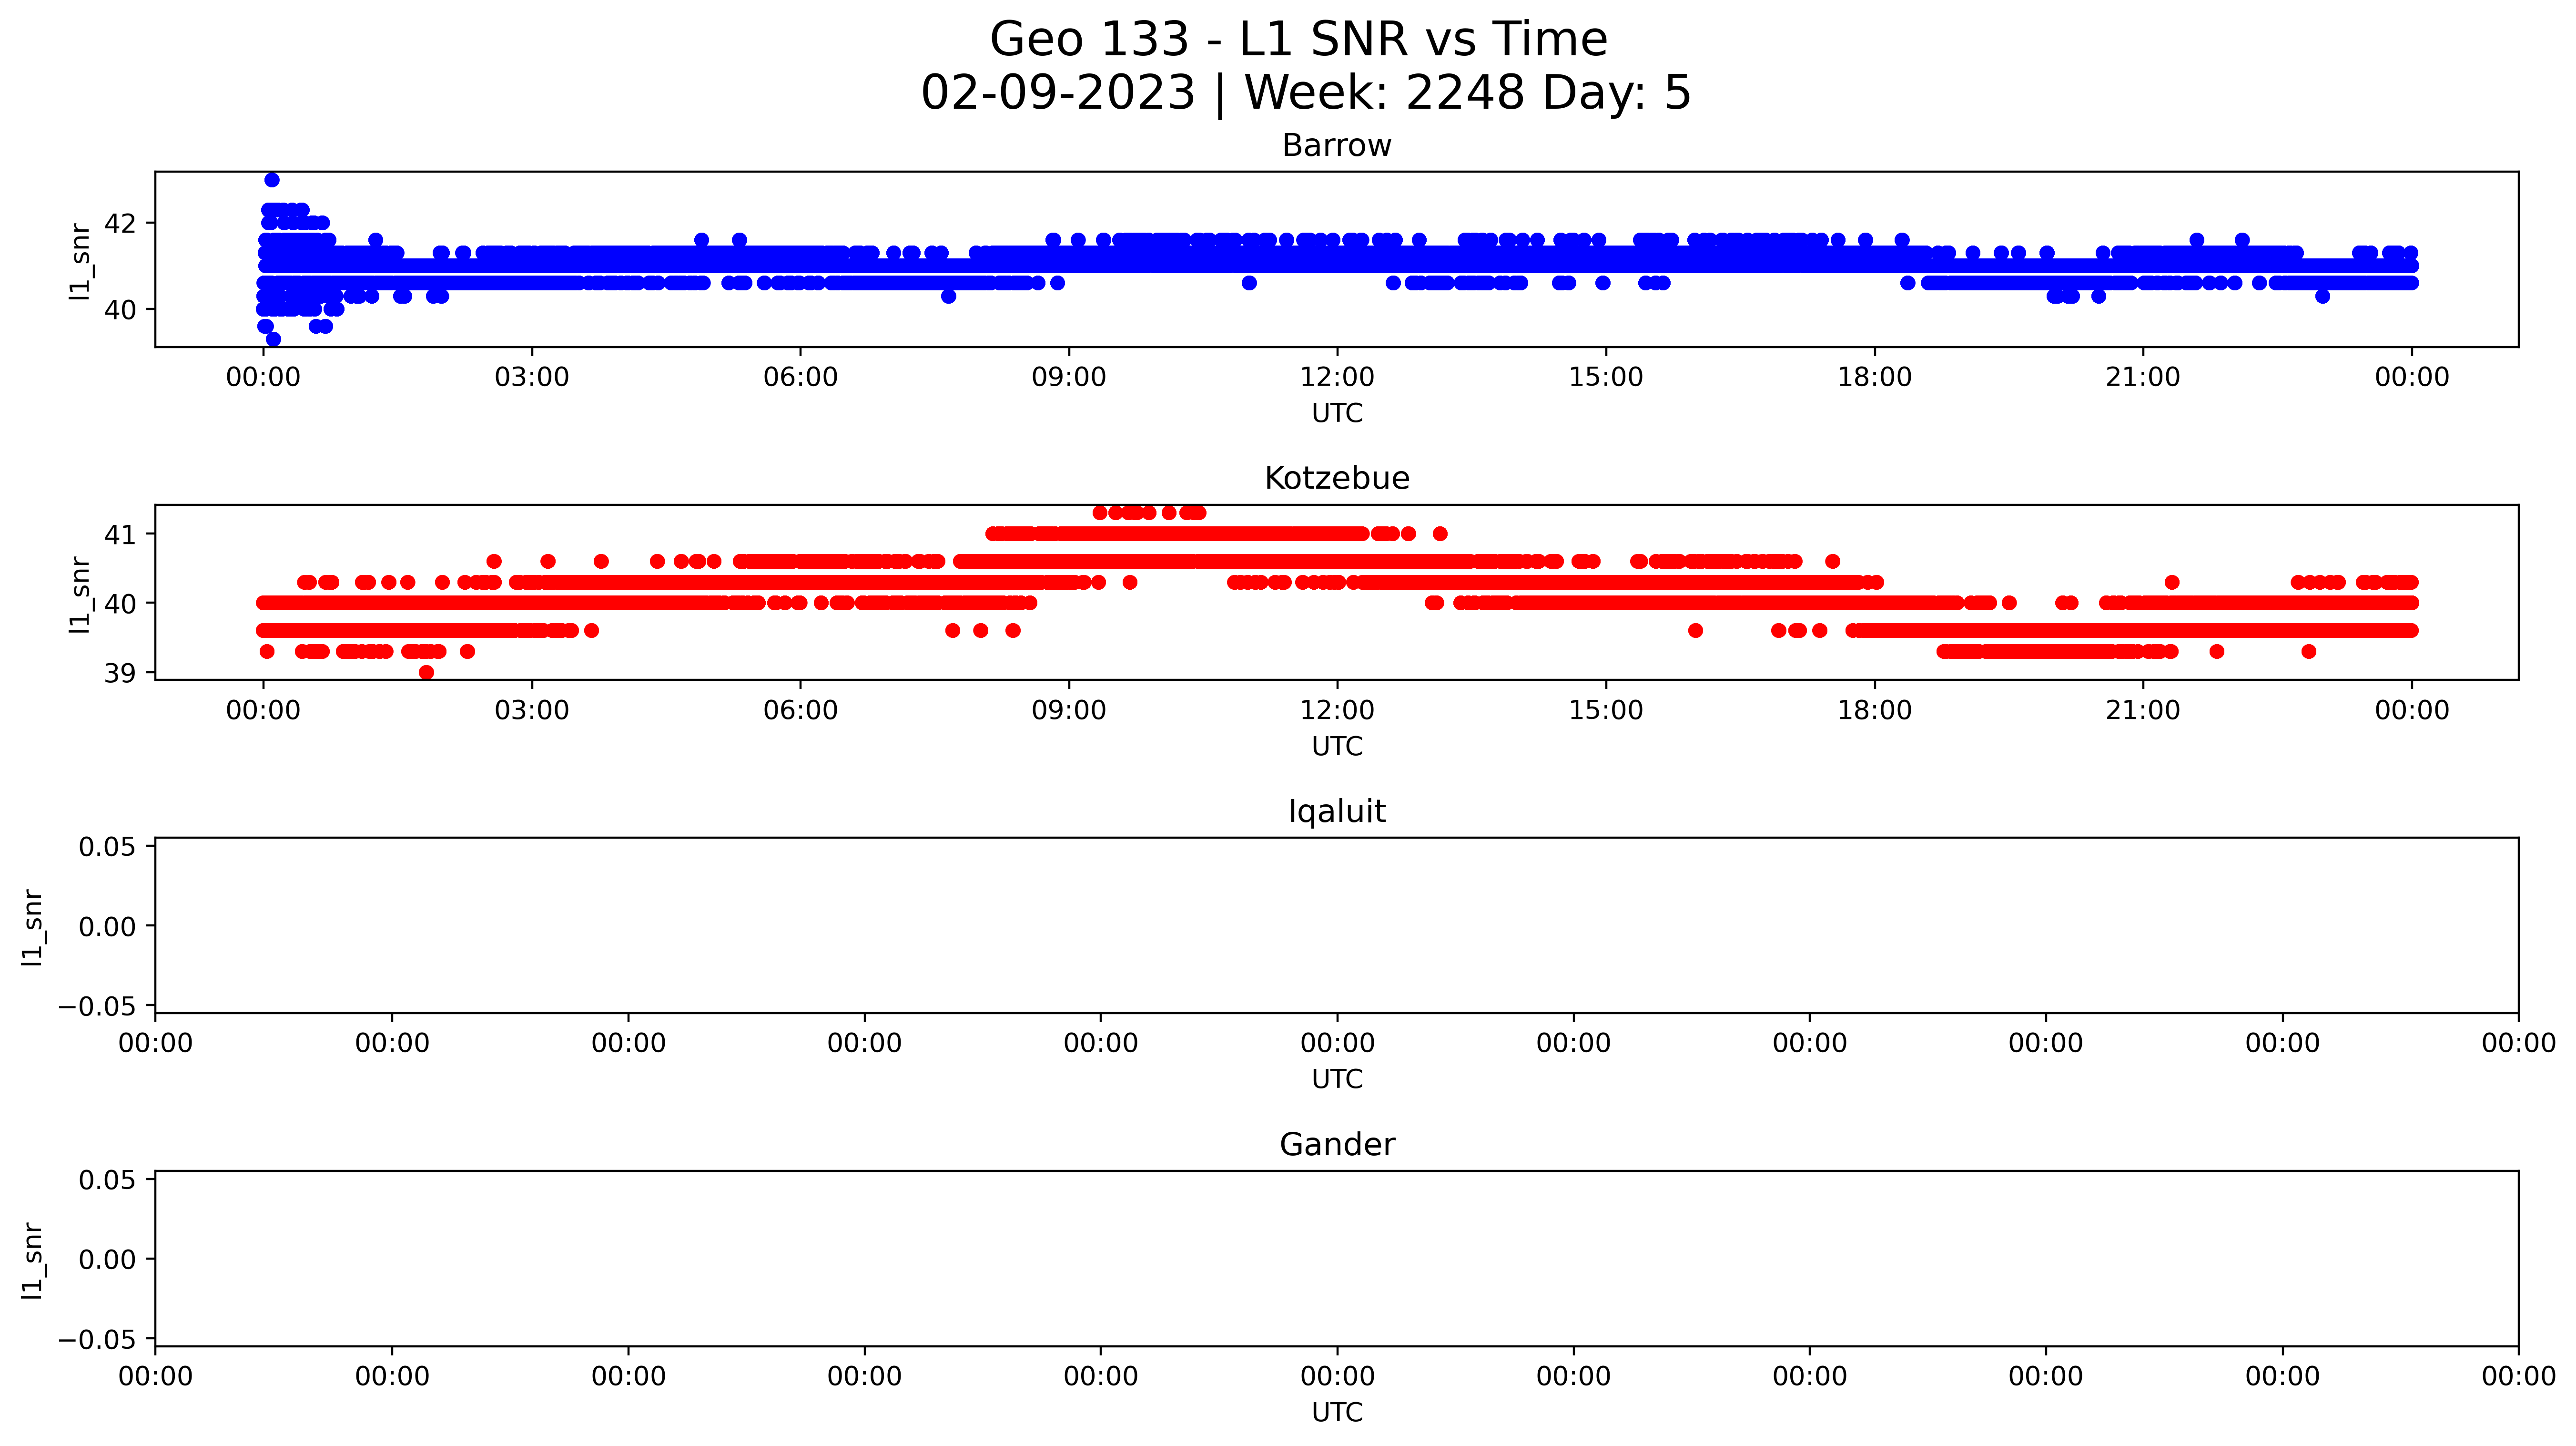This screenshot has width=2576, height=1446.
Task: Click the '18:00' x-axis tick under the Kotzebue plot
Action: click(1874, 710)
